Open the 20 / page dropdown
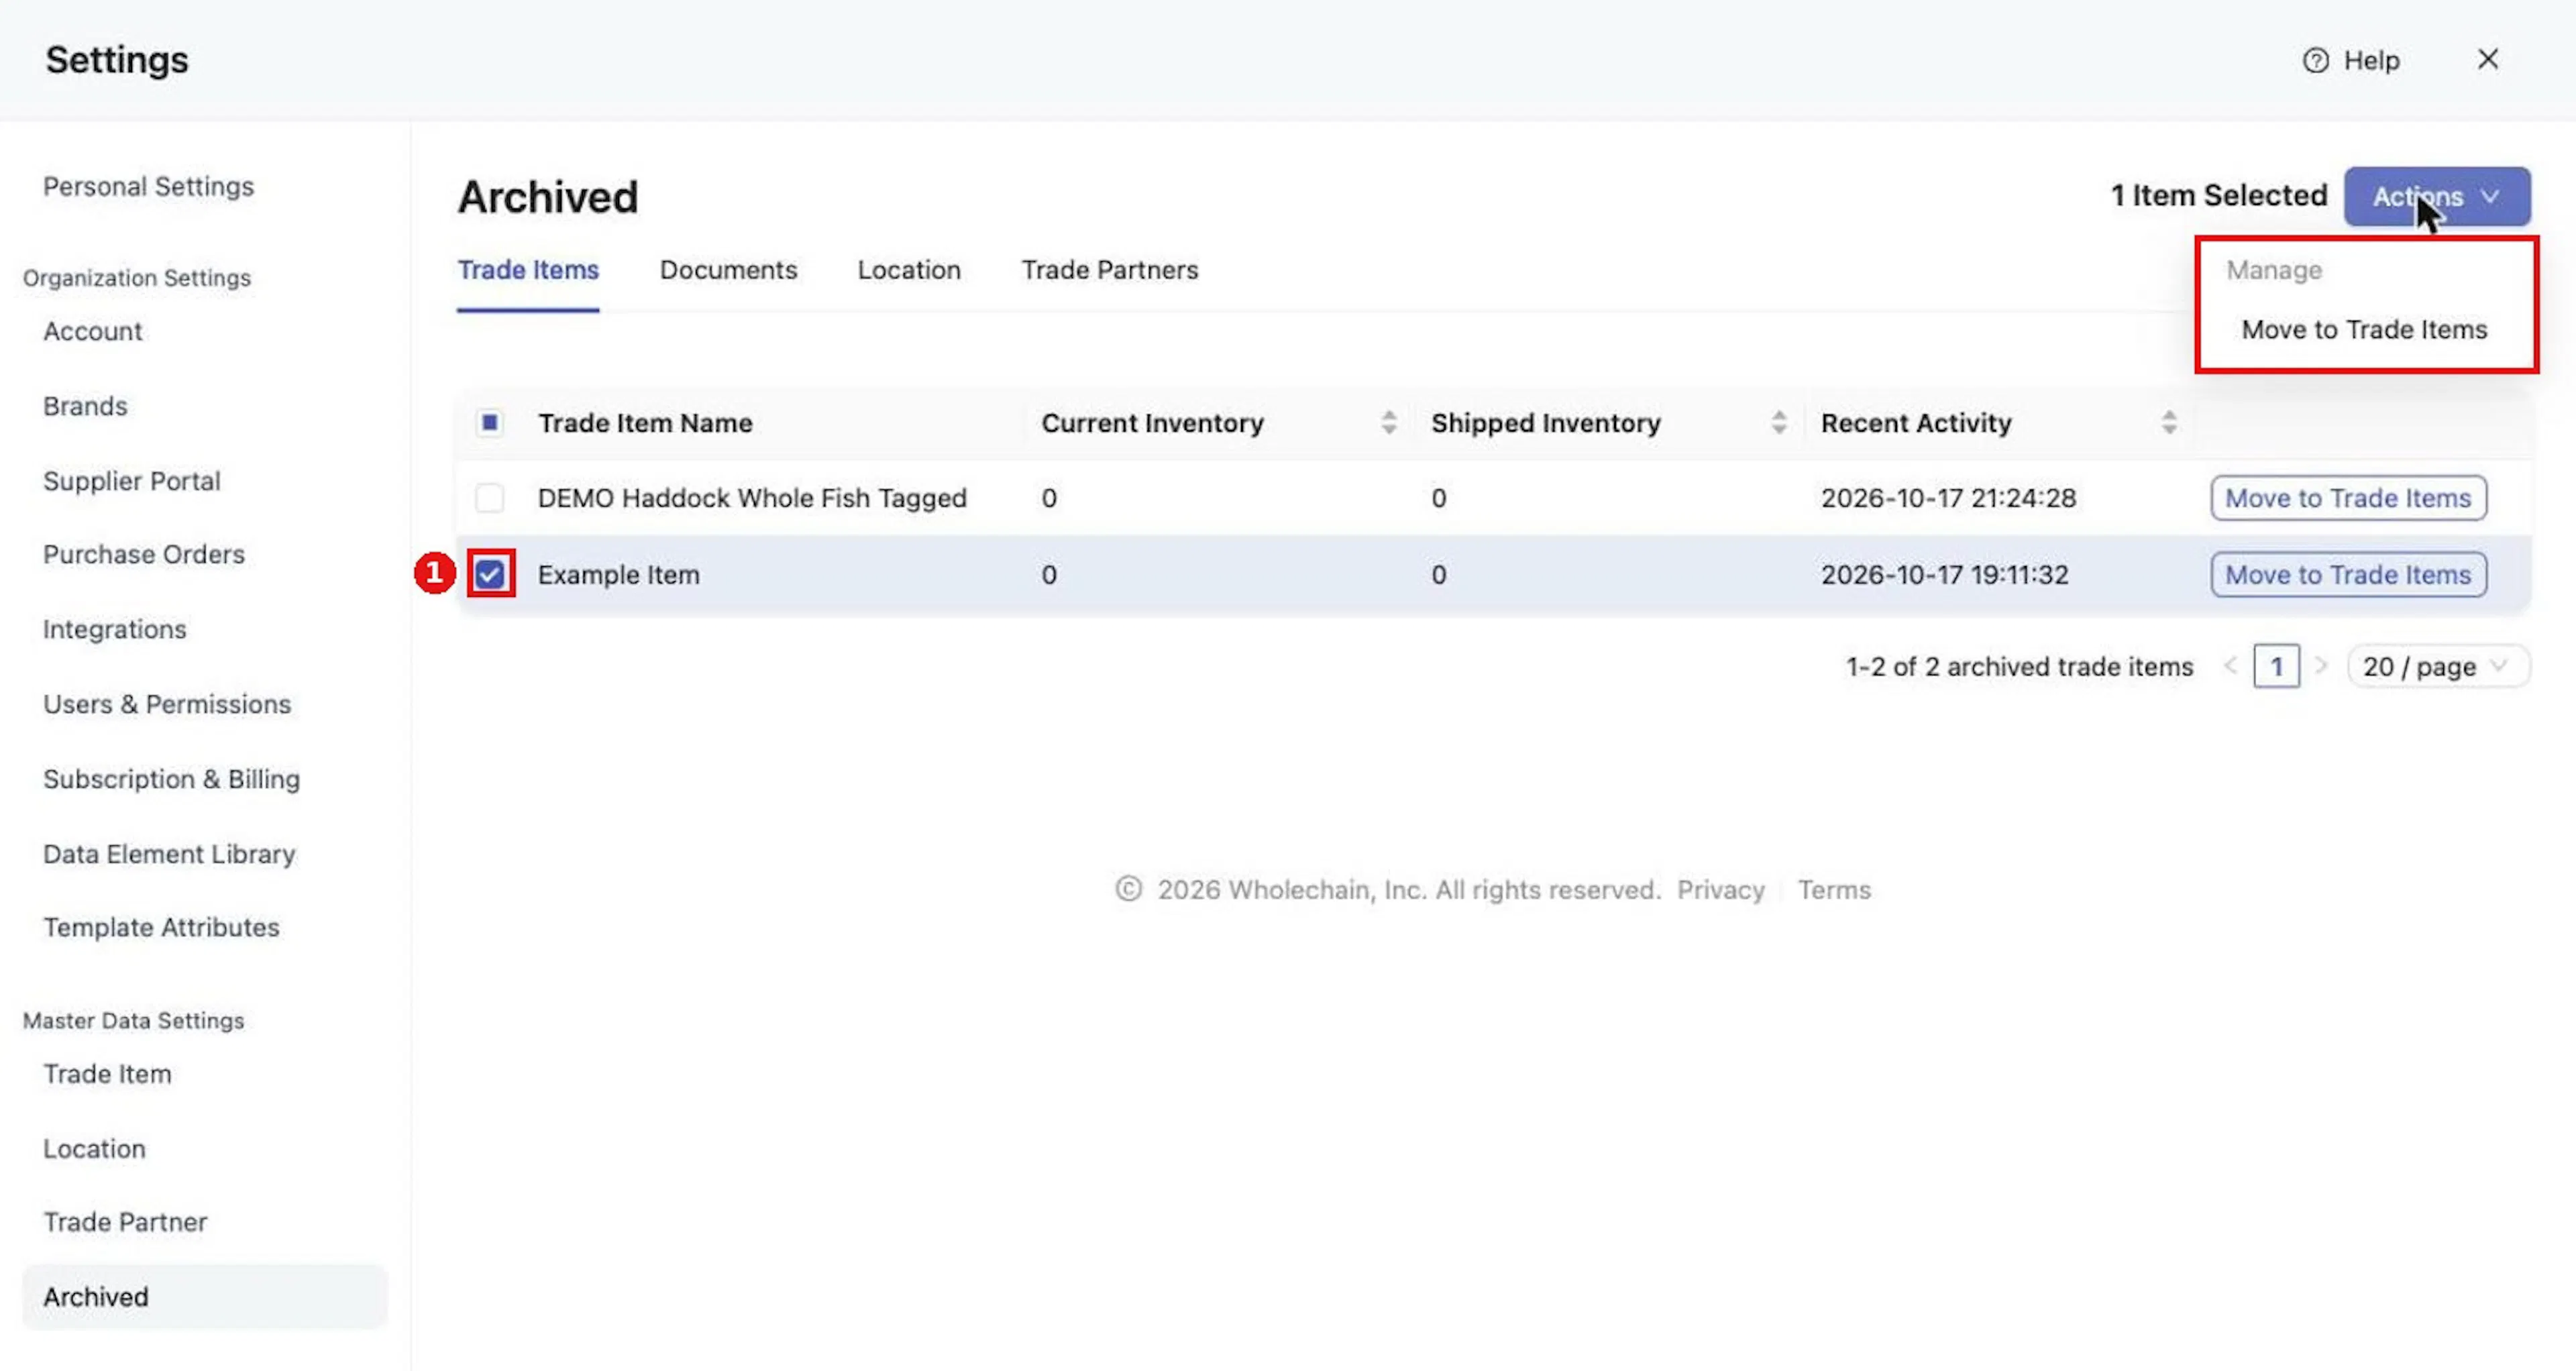Viewport: 2576px width, 1371px height. point(2437,667)
